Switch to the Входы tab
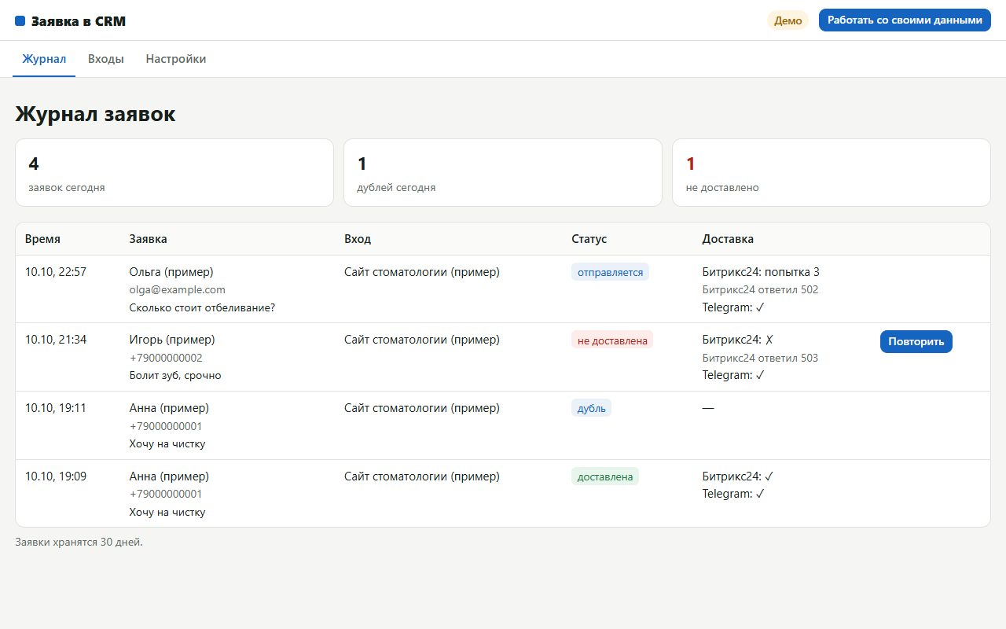Image resolution: width=1006 pixels, height=629 pixels. coord(106,59)
